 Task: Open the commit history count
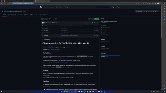95,23
